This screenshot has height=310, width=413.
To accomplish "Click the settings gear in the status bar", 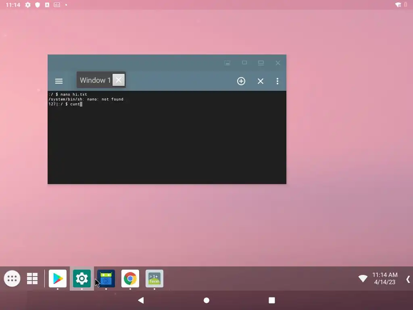I will point(28,5).
